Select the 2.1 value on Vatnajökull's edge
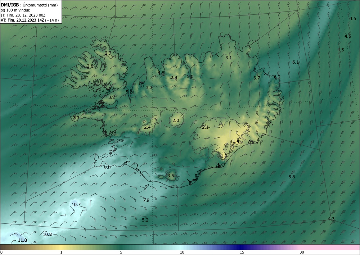Viewport: 360px width, 255px height. click(205, 127)
